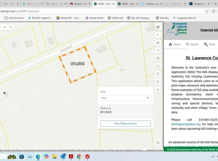This screenshot has width=218, height=161.
Task: Open the 010001.pdf bookmark
Action: pos(115,18)
